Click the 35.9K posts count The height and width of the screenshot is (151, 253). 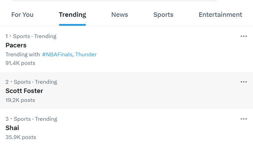coord(21,137)
